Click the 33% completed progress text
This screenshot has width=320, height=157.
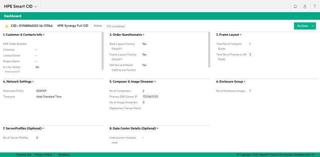coord(116,26)
